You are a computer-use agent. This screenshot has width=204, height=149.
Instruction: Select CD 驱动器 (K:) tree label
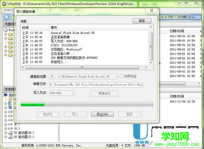click(x=24, y=133)
